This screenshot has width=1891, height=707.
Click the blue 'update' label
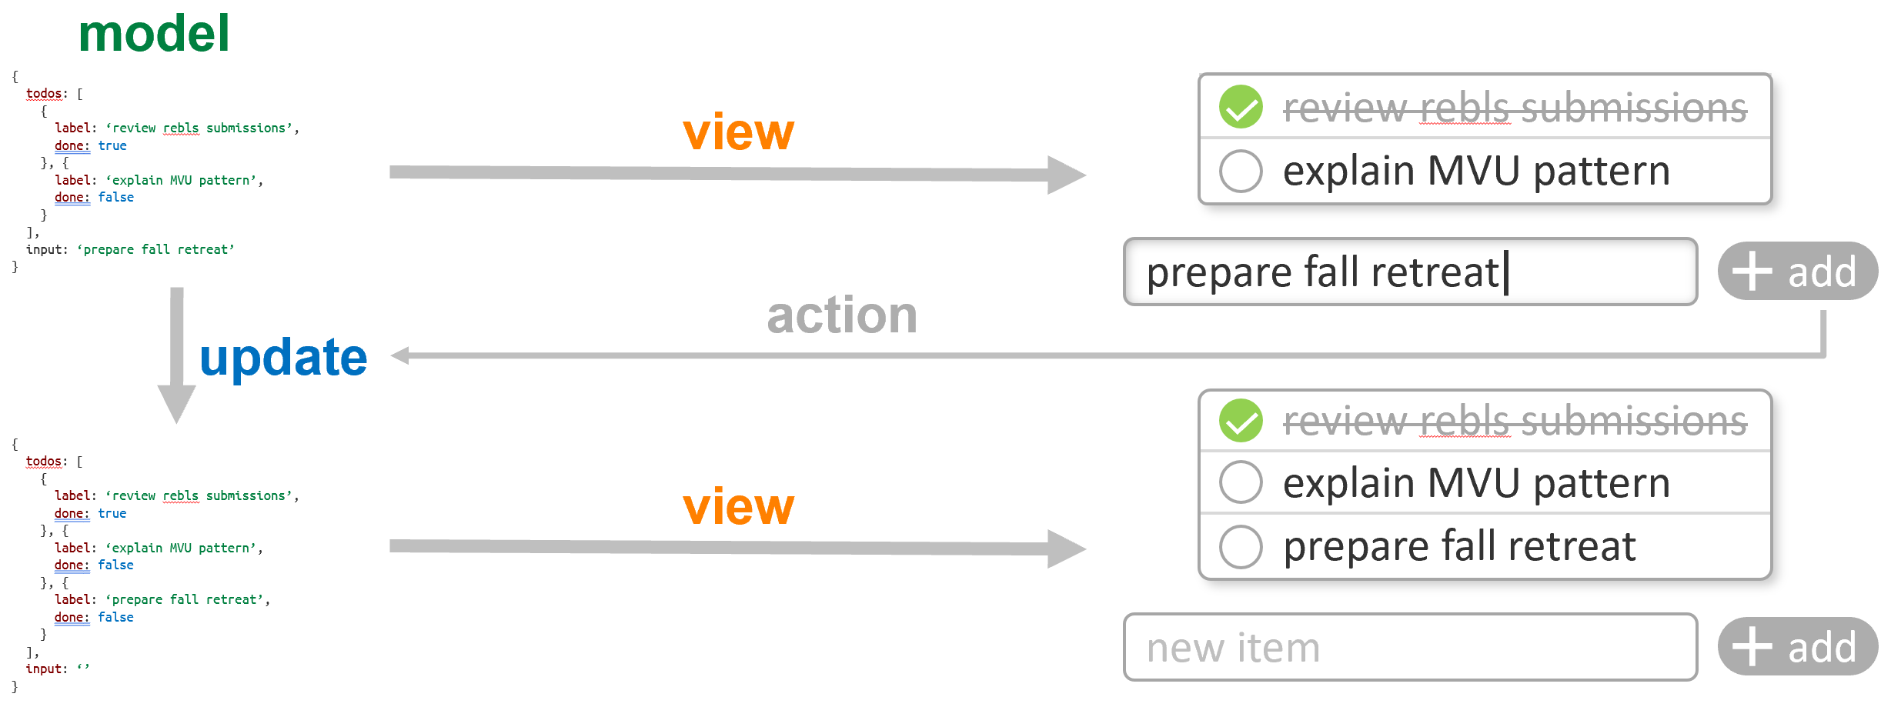click(283, 358)
